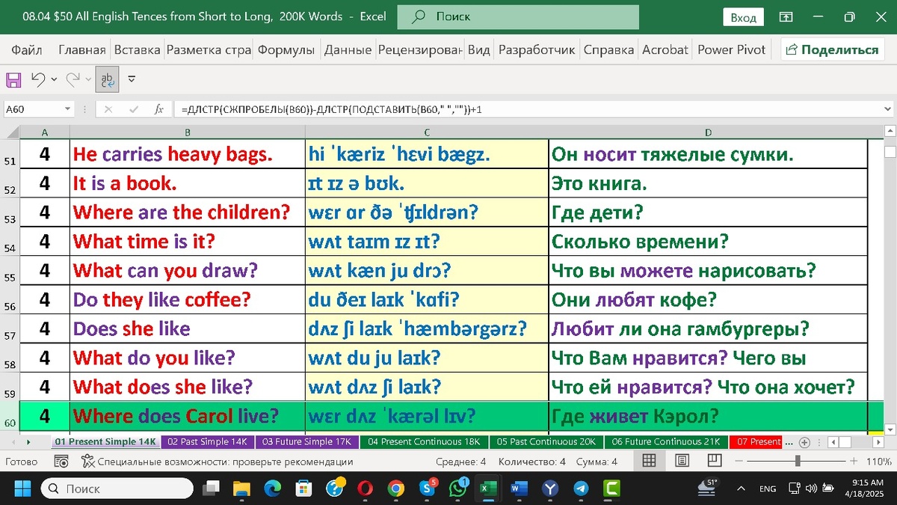Expand the formula bar with the chevron

click(889, 109)
